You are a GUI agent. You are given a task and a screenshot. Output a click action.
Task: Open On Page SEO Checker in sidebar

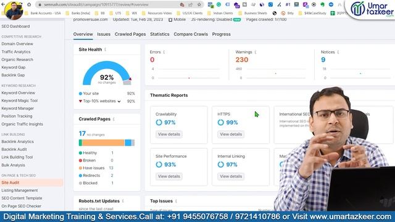(x=22, y=206)
